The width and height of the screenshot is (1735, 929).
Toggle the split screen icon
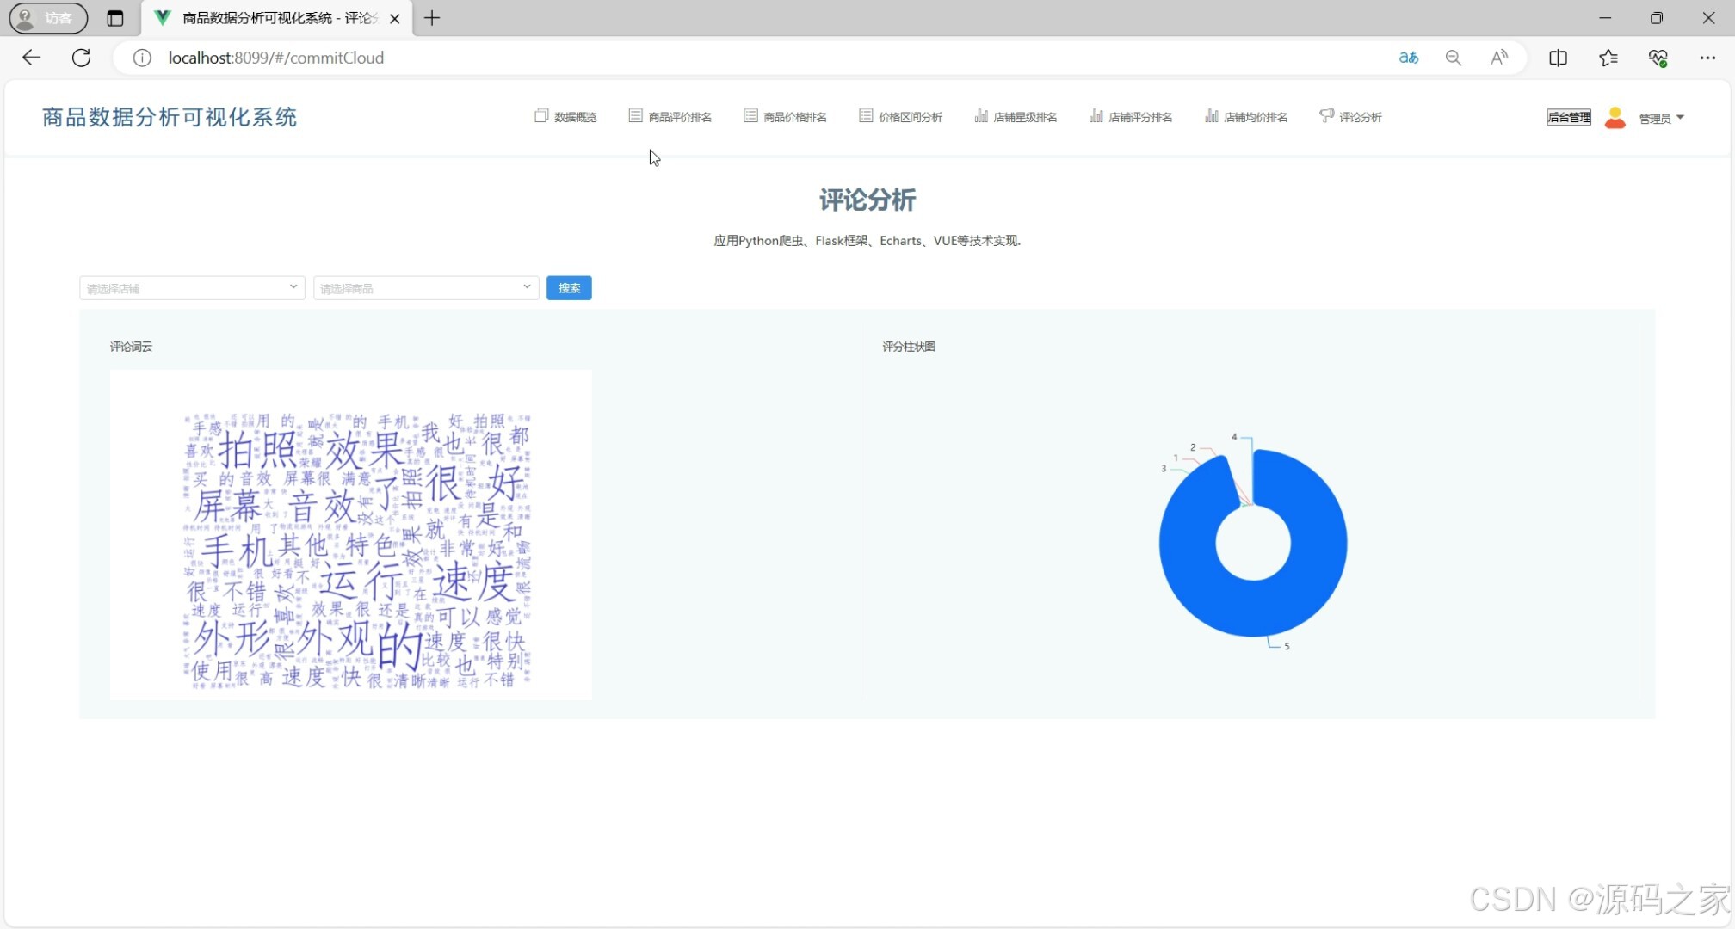click(x=1558, y=58)
